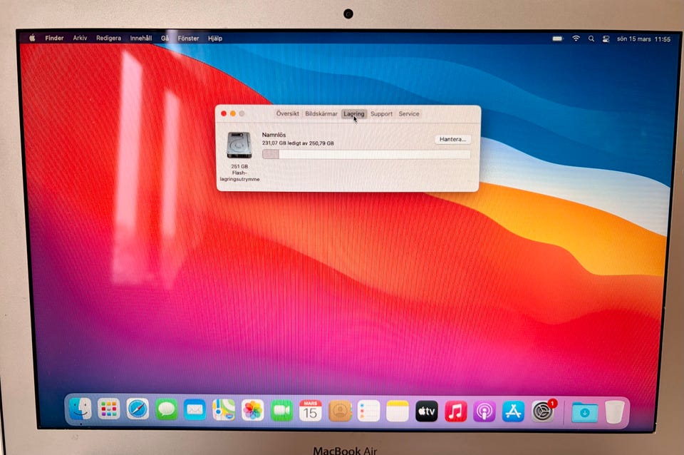Click the '251 GB Flash-lagringsutrymme' label
The height and width of the screenshot is (455, 684).
coord(239,173)
